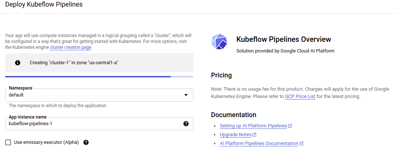Click the App instance name input field
The width and height of the screenshot is (397, 149).
(x=99, y=124)
